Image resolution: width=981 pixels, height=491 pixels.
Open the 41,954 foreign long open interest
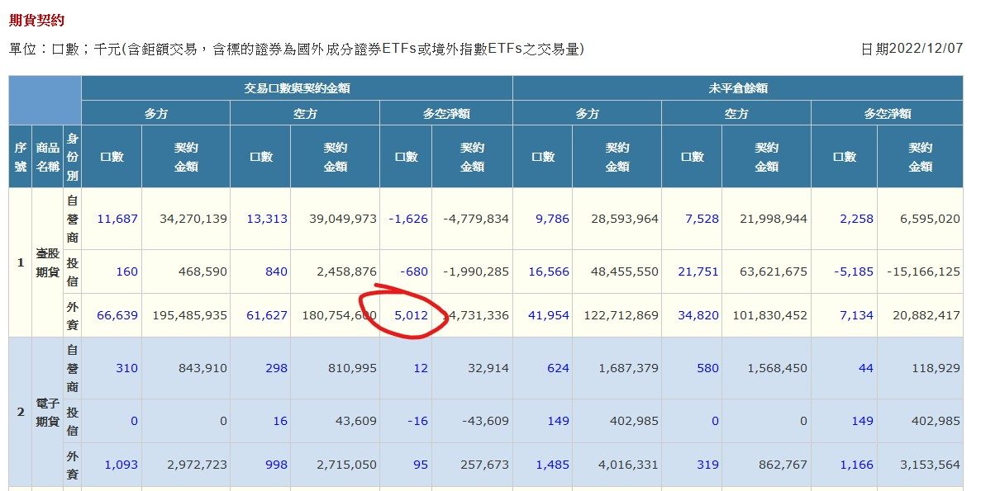click(x=550, y=315)
